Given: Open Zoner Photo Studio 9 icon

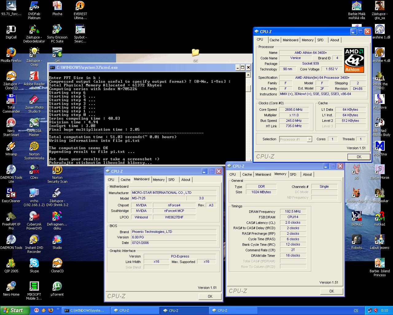Looking at the screenshot, I should coord(34,104).
